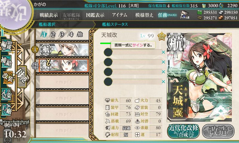Open 任務 quest menu
The height and width of the screenshot is (143, 239).
167,15
